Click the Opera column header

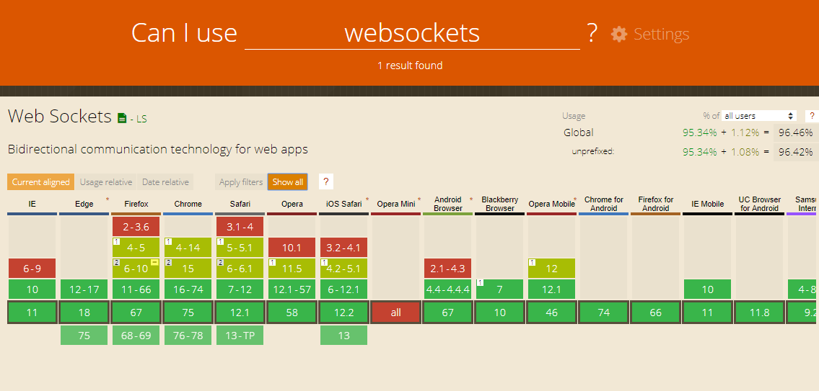(x=292, y=204)
